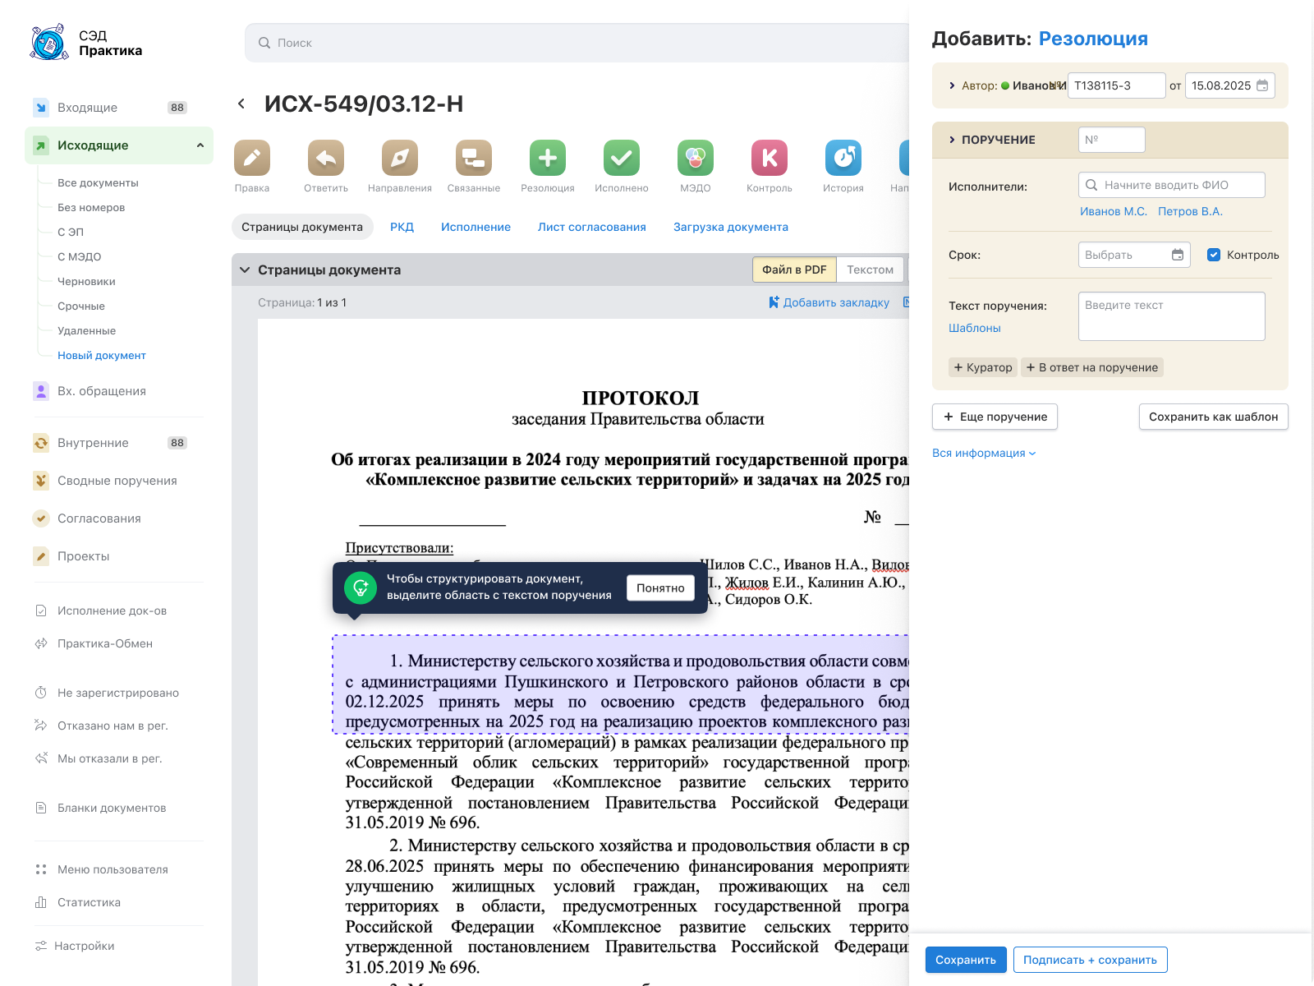Switch to the РКД tab
The image size is (1314, 986).
[x=402, y=227]
